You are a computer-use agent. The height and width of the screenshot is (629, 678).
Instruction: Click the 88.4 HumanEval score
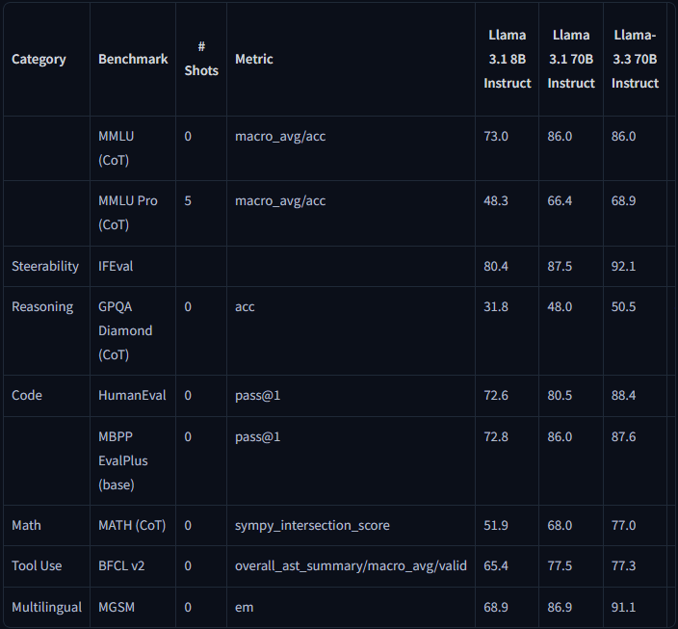coord(623,395)
